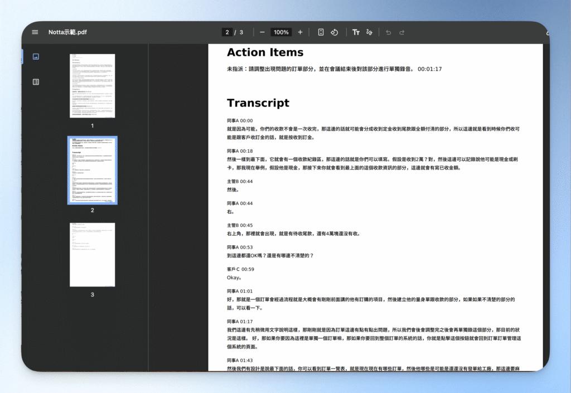The height and width of the screenshot is (393, 571).
Task: Click the zoom in plus button
Action: pos(300,32)
